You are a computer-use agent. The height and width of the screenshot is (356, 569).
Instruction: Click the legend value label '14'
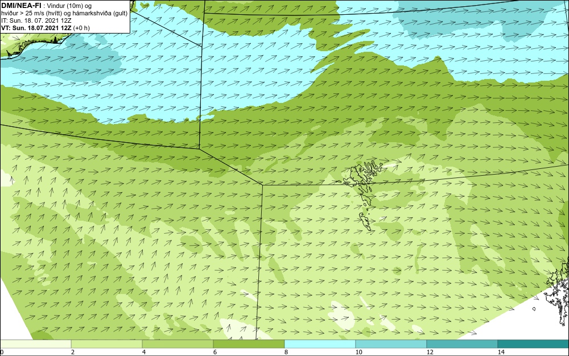click(501, 352)
